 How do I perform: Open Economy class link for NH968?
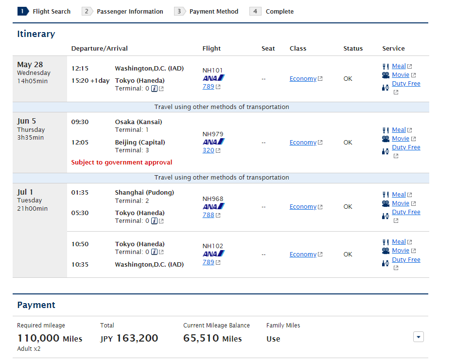(303, 207)
